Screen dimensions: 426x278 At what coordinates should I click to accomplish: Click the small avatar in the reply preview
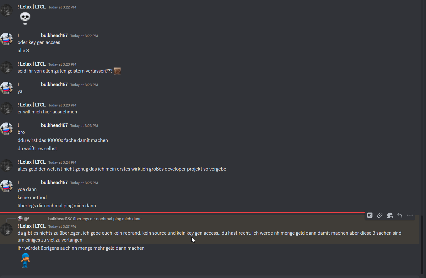20,219
